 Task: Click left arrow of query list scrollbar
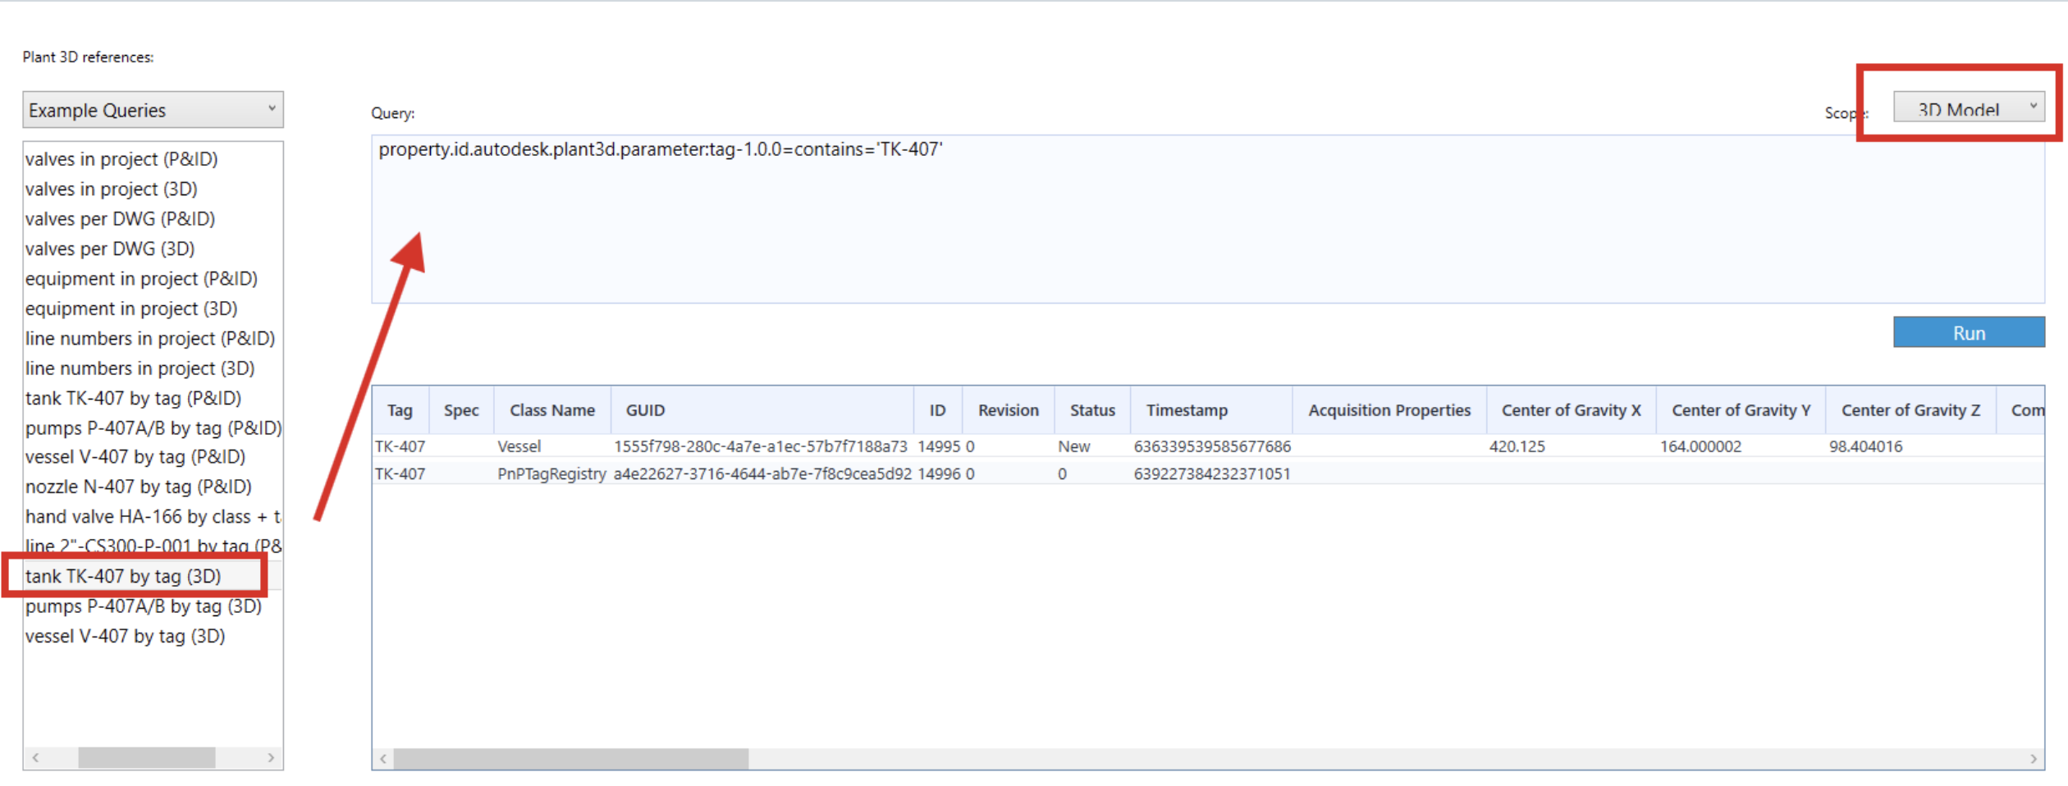click(x=35, y=758)
